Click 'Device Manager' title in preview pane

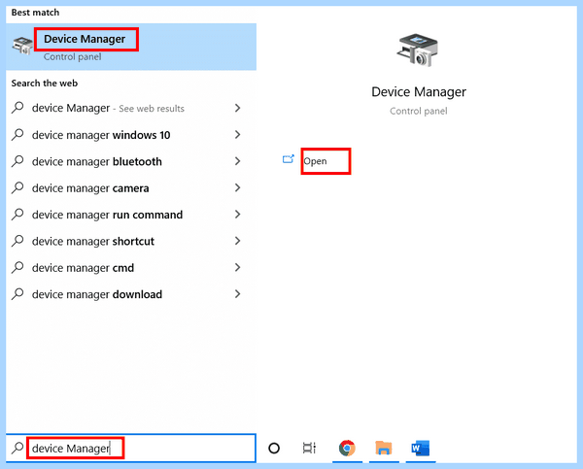tap(419, 92)
